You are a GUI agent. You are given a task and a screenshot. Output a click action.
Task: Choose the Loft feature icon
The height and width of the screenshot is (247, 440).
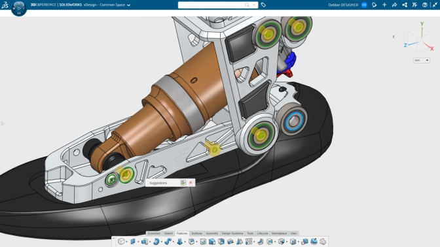tap(179, 241)
